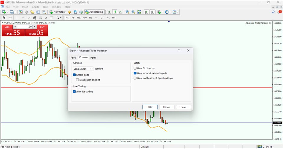Open the Profiles toolbar icon
This screenshot has height=149, width=283.
pyautogui.click(x=11, y=12)
